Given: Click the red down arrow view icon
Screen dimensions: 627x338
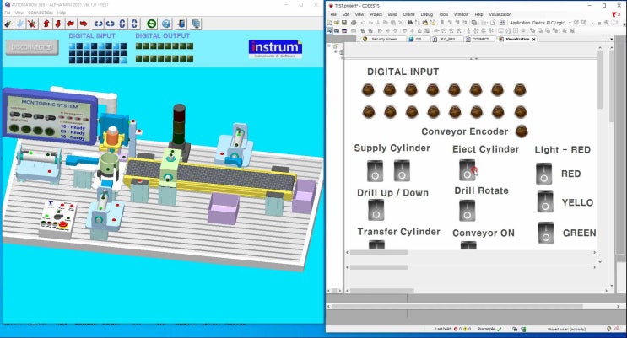Looking at the screenshot, I should coord(58,24).
